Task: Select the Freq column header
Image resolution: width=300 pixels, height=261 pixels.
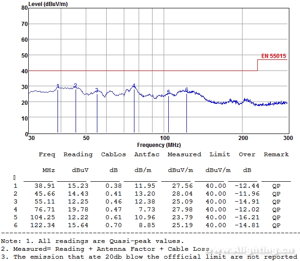Action: [47, 154]
